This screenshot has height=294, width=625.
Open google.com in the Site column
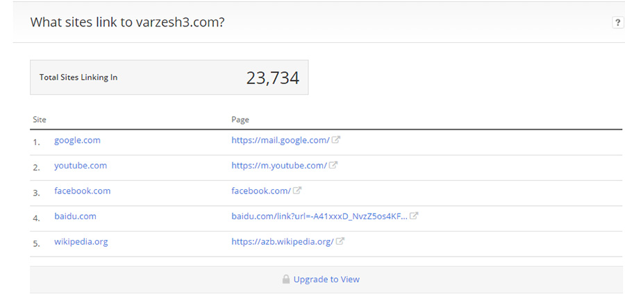[x=77, y=140]
